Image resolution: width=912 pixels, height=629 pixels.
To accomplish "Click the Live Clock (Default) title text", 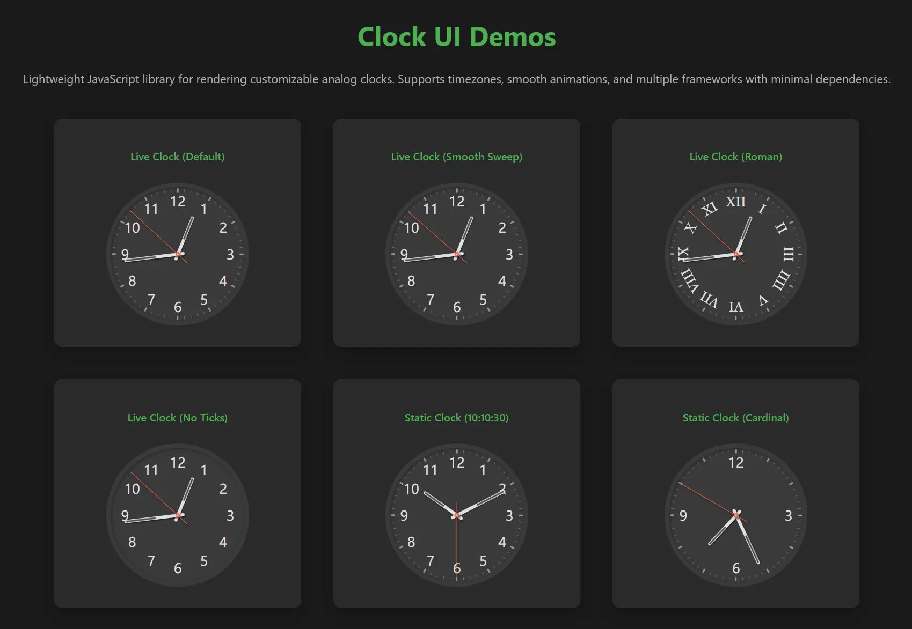I will (x=177, y=157).
